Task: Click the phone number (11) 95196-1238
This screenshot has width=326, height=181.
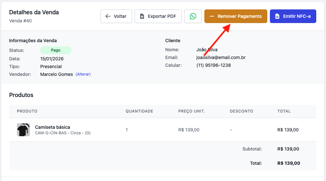Action: pos(213,65)
